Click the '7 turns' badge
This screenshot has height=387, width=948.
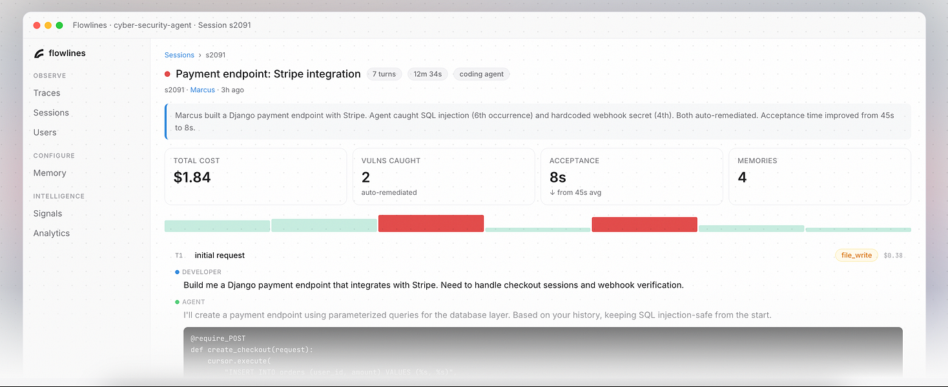pos(384,74)
